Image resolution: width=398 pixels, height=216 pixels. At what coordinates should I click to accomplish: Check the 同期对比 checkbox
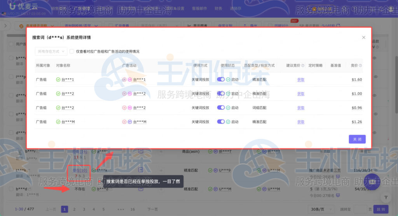coord(271,26)
